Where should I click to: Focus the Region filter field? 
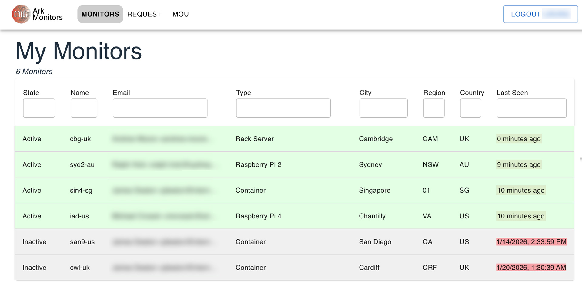click(434, 108)
